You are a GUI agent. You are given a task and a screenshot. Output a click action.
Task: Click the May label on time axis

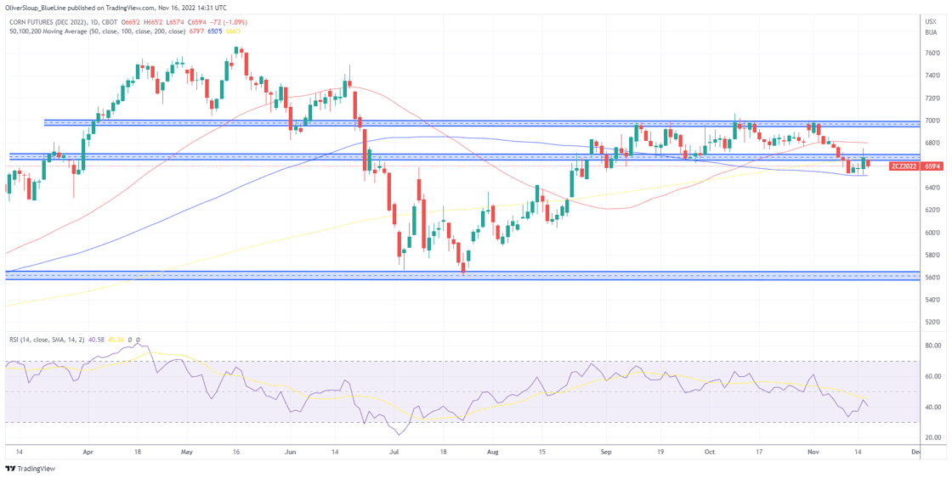tap(187, 452)
